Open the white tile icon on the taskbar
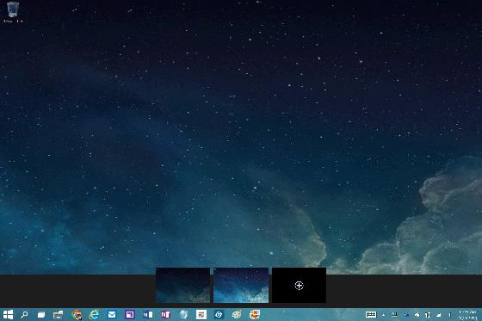 tap(201, 314)
